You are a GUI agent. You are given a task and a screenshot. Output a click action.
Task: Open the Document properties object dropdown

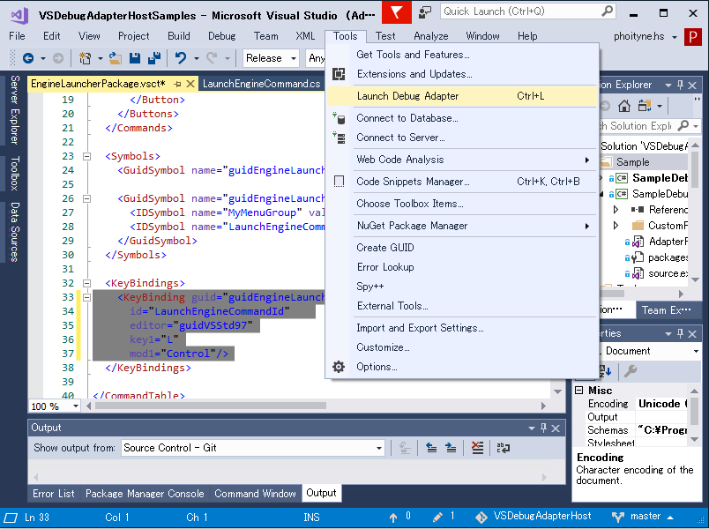tap(696, 351)
